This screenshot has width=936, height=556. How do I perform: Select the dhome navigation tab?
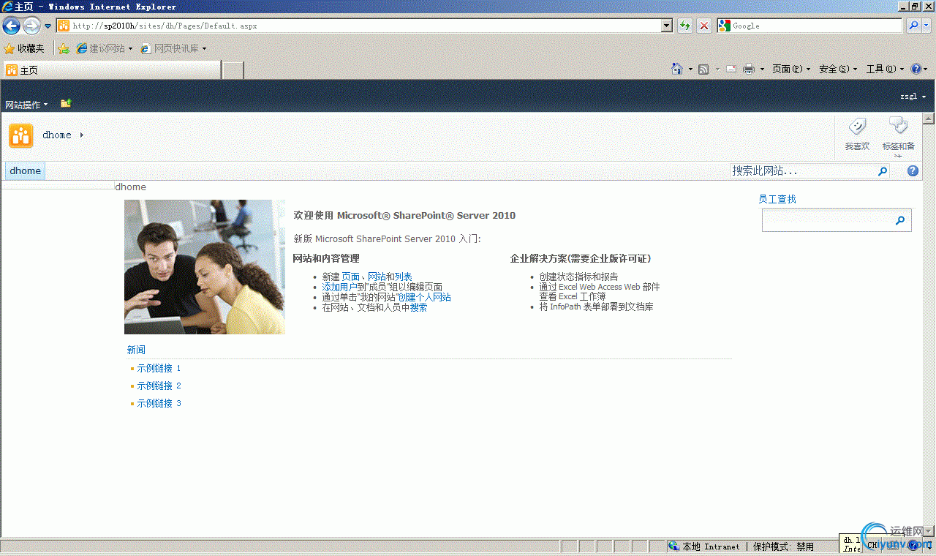26,170
